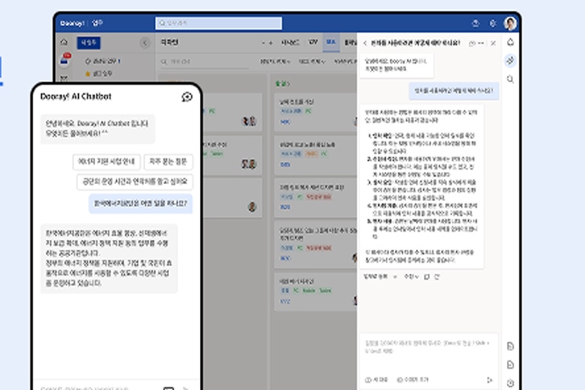Image resolution: width=585 pixels, height=390 pixels.
Task: Click the search magnifier in the right side rail
Action: coord(510,79)
